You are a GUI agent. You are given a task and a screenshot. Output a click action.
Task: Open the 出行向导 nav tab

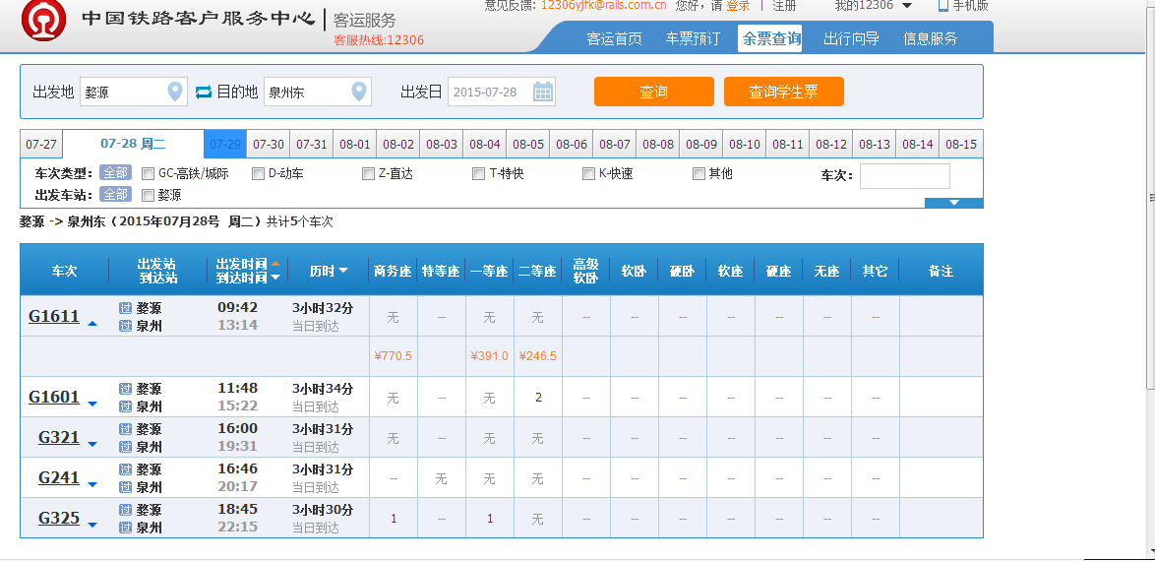(852, 39)
